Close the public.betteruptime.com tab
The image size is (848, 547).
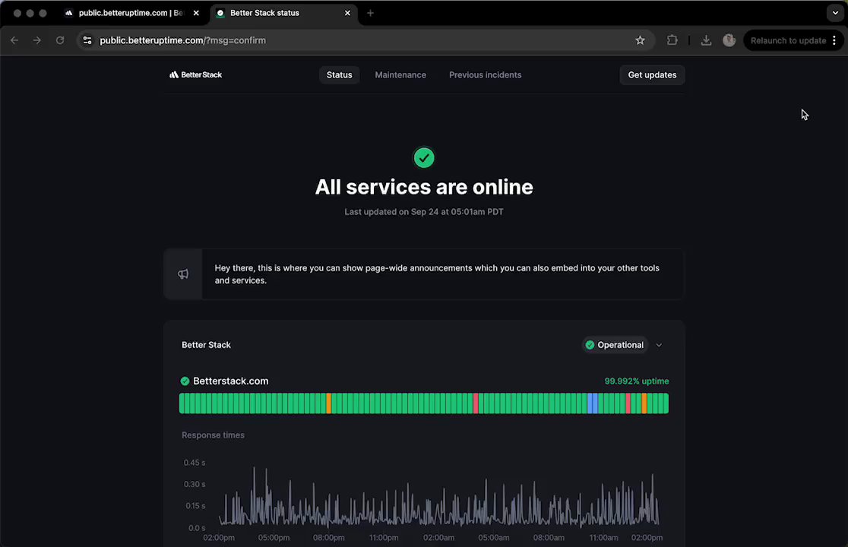[x=196, y=13]
